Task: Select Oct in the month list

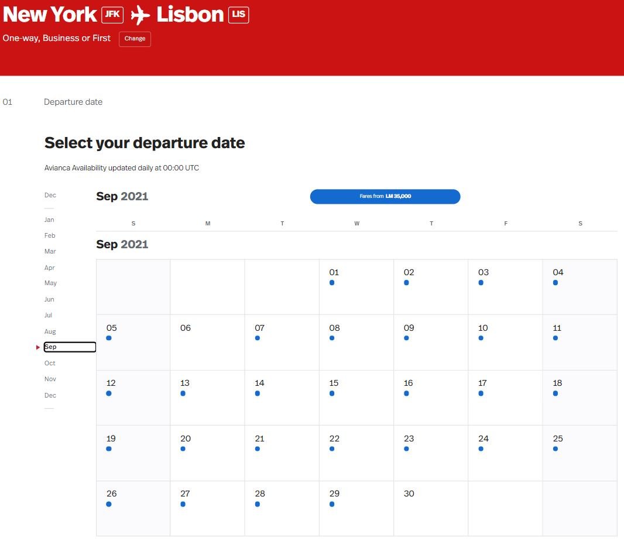Action: [x=50, y=363]
